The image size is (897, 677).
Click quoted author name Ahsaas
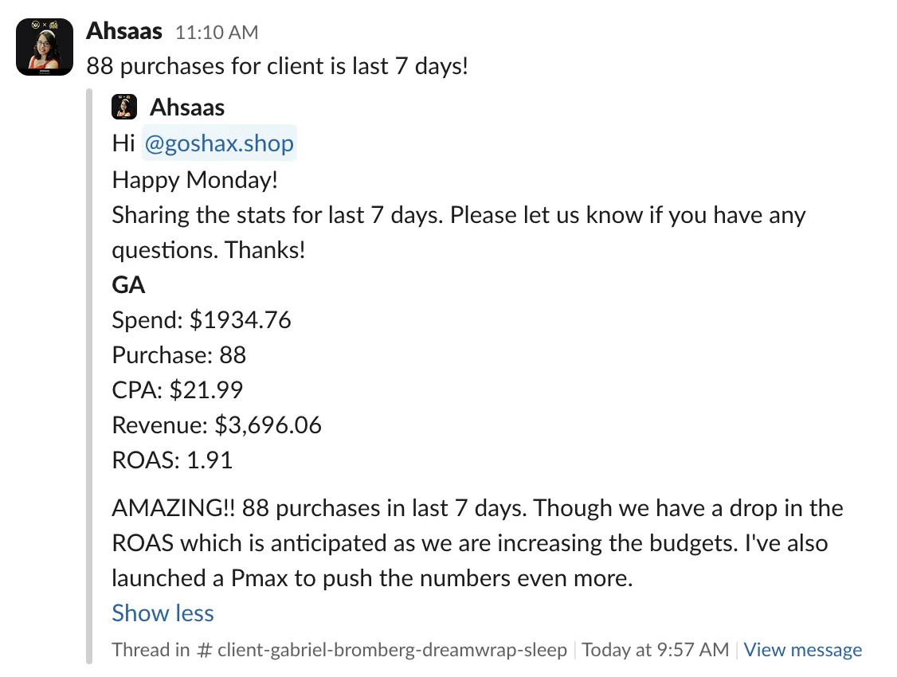click(x=187, y=108)
